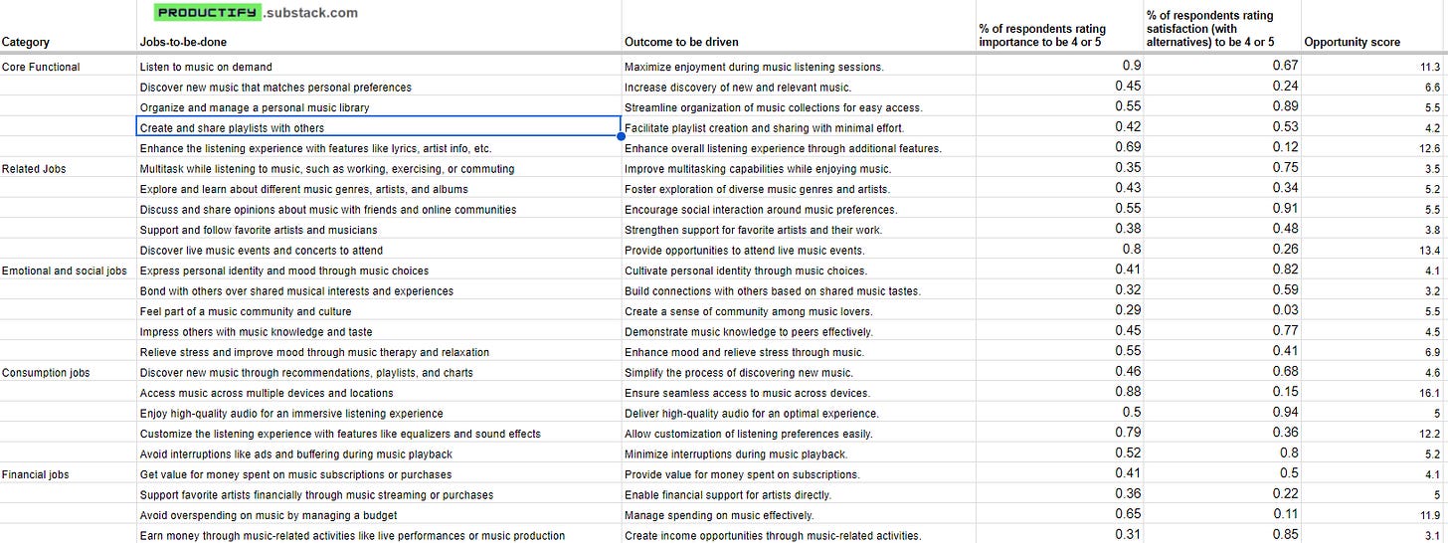Click 'Bond with others over shared musical interests' cell
This screenshot has height=543, width=1448.
[x=379, y=291]
